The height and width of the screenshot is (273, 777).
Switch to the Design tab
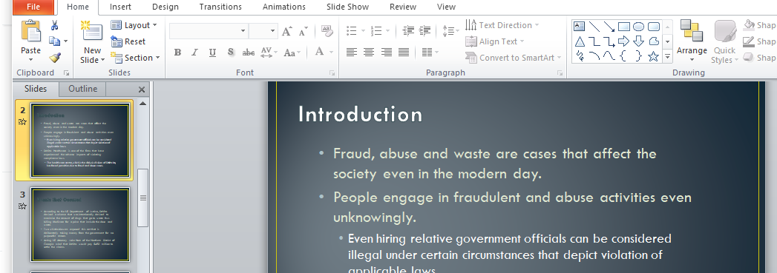coord(165,7)
